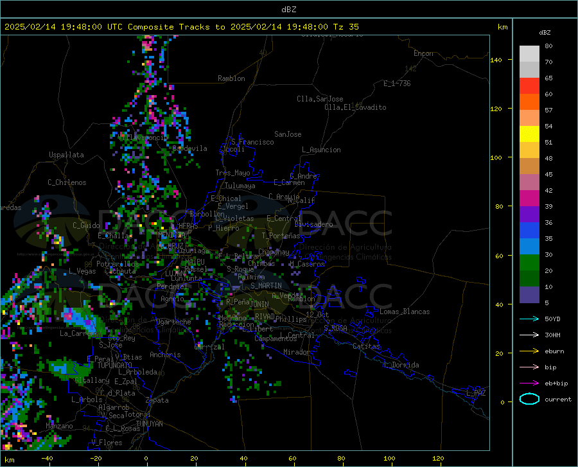Pick the purple 36–39 dBZ swatch
578x467 pixels.
(529, 214)
